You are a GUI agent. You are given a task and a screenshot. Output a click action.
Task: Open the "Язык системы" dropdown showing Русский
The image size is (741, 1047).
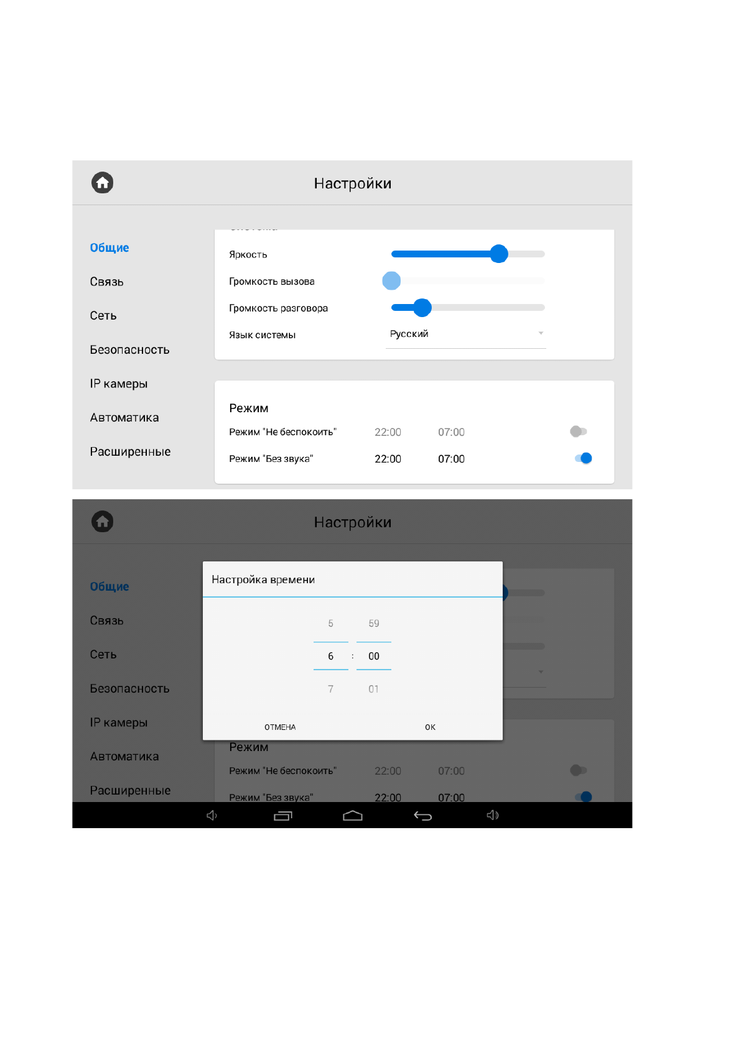pyautogui.click(x=465, y=334)
